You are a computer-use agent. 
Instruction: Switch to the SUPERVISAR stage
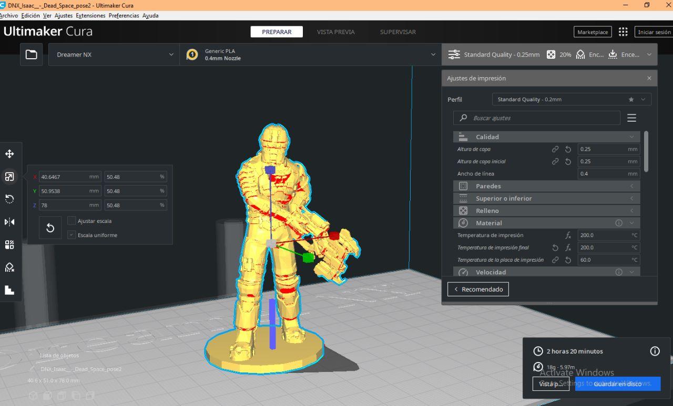398,32
